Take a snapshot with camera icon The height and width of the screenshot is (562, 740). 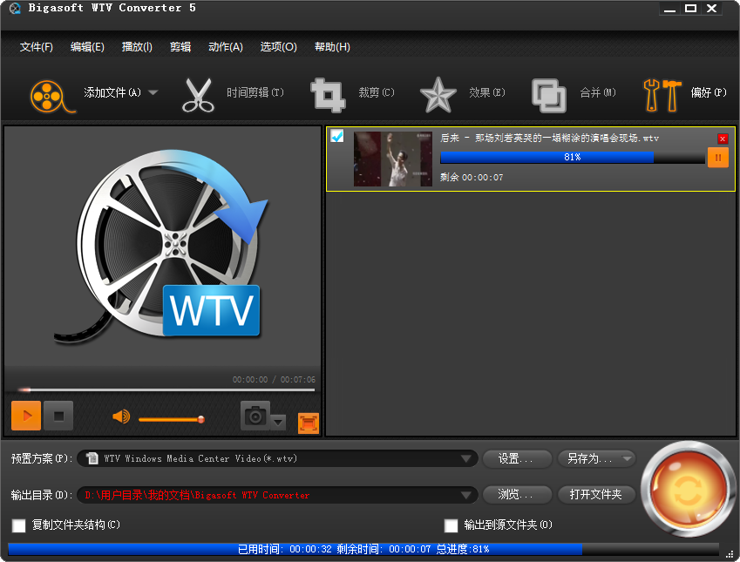click(255, 416)
